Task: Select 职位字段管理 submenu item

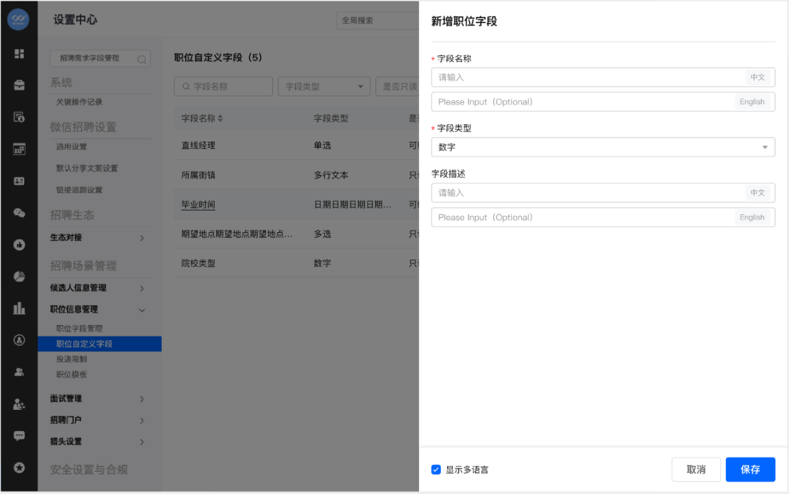Action: coord(79,328)
